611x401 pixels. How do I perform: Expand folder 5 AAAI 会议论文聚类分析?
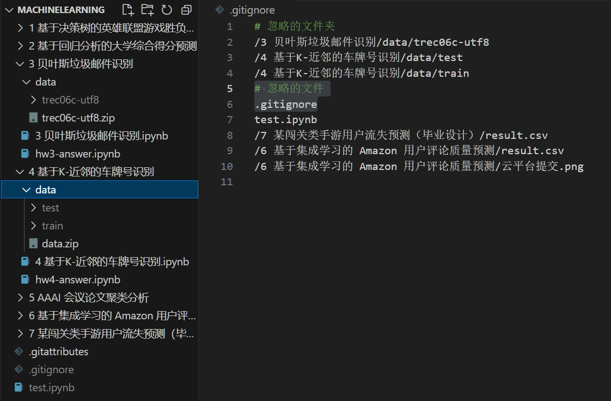tap(20, 297)
